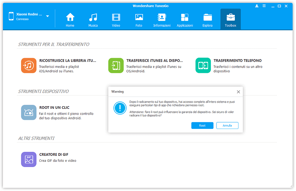
Task: Click the Android Root in un clic icon
Action: (x=29, y=113)
